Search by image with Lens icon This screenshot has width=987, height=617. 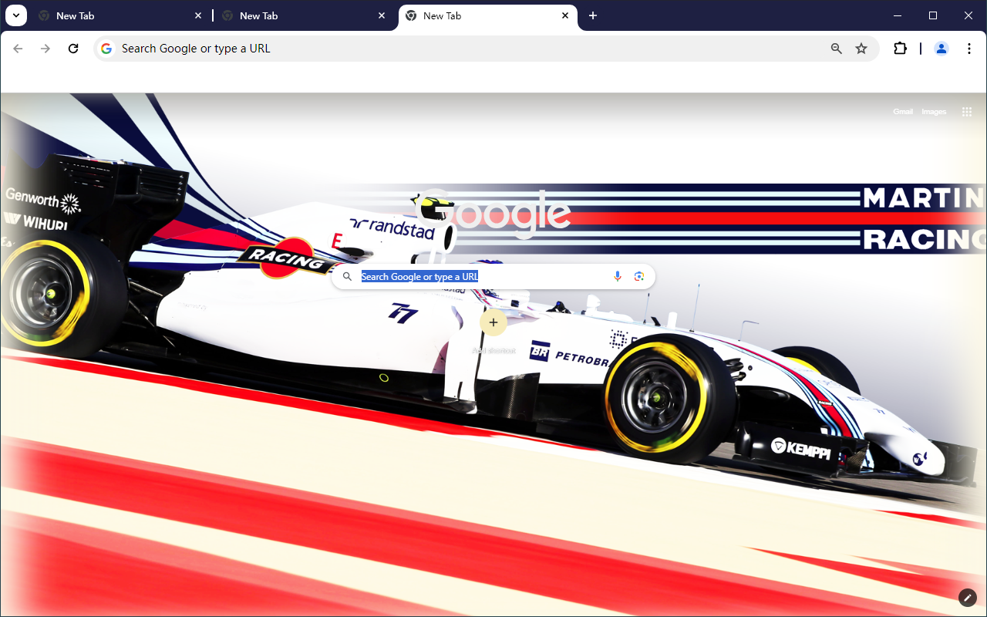click(638, 277)
